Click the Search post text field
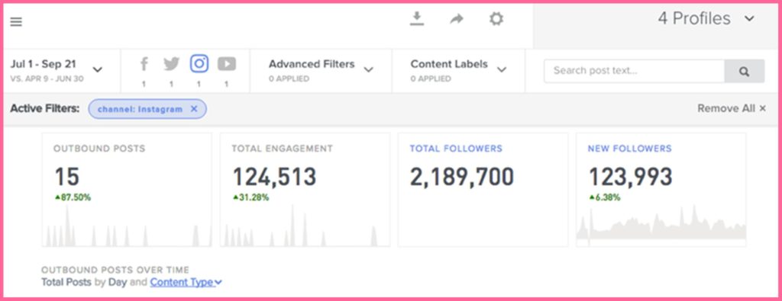This screenshot has height=301, width=782. (634, 71)
